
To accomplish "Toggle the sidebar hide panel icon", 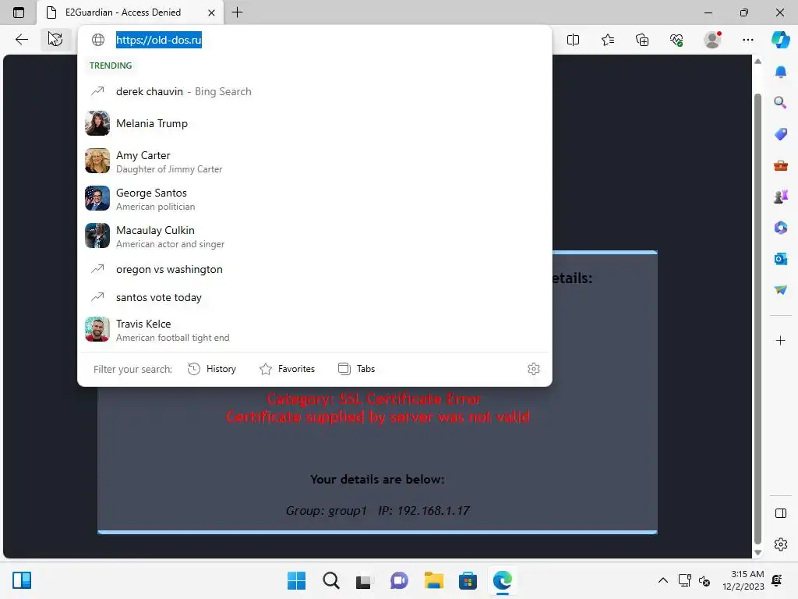I will [781, 513].
